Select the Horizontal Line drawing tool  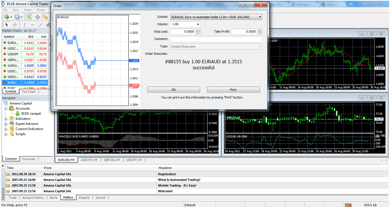(33, 25)
